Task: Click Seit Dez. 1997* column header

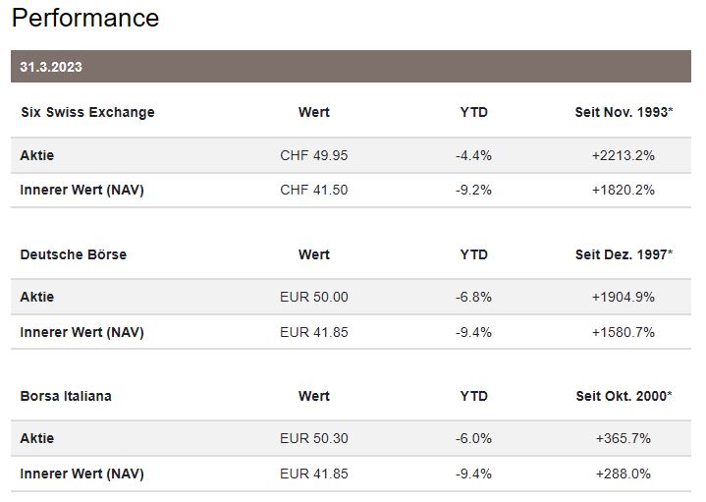Action: (x=624, y=254)
